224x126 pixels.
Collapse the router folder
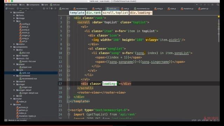(x=11, y=99)
